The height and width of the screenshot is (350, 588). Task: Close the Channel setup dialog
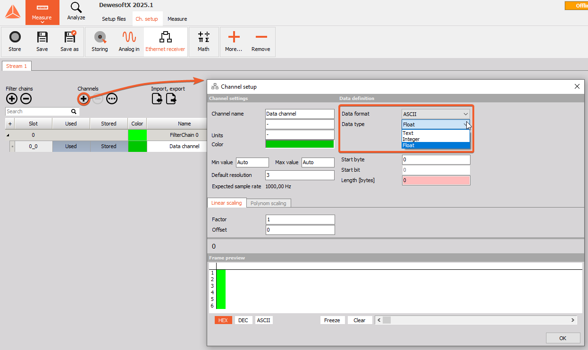pos(577,86)
